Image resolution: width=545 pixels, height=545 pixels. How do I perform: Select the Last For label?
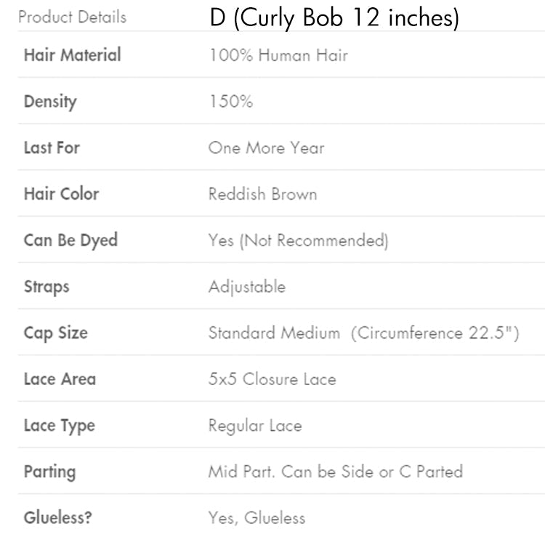point(52,148)
